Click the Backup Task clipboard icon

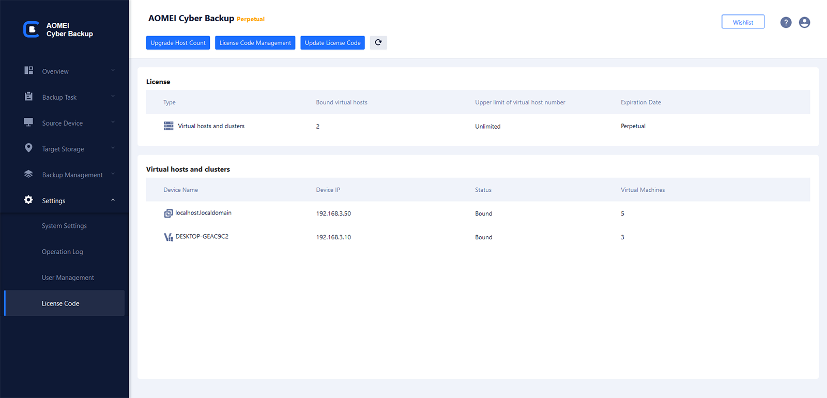[29, 97]
